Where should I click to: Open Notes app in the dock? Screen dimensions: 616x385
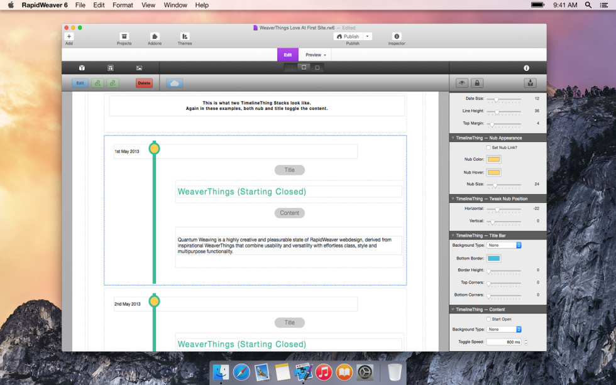[x=282, y=372]
